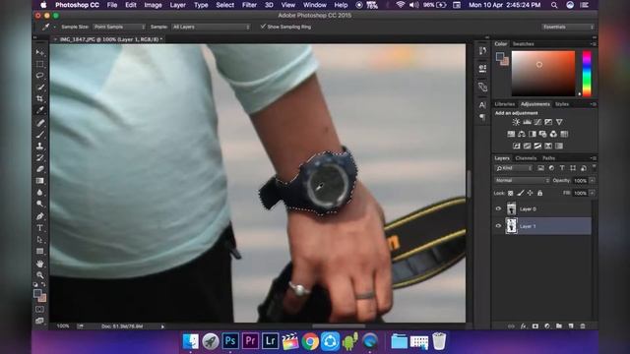The width and height of the screenshot is (630, 354).
Task: Add a Color Balance adjustment
Action: pos(522,134)
